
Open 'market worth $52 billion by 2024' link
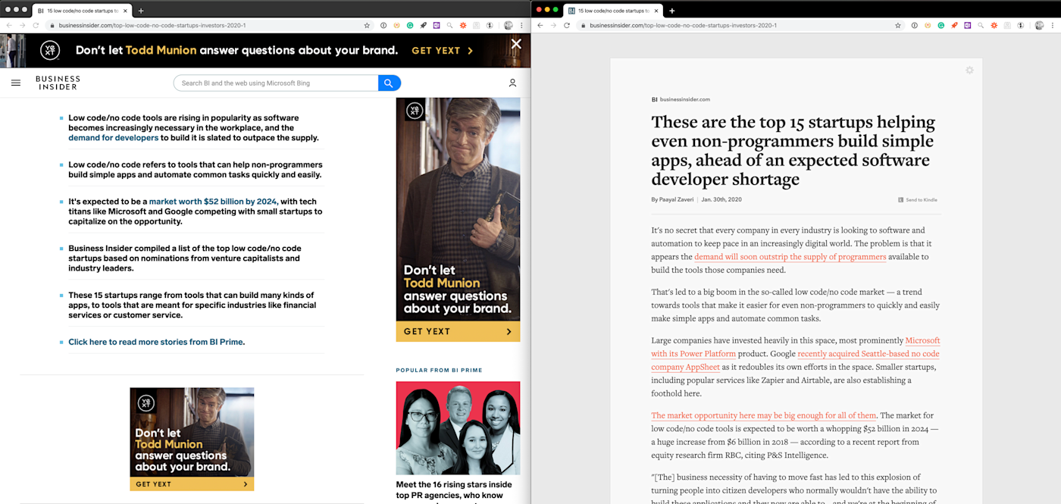[213, 202]
